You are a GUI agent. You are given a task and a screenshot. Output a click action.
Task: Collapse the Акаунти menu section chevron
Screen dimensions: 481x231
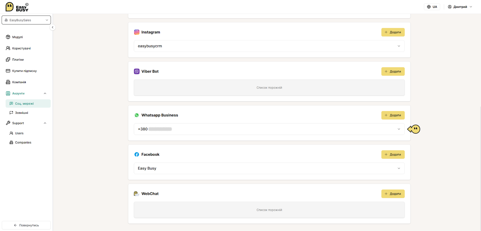(45, 93)
